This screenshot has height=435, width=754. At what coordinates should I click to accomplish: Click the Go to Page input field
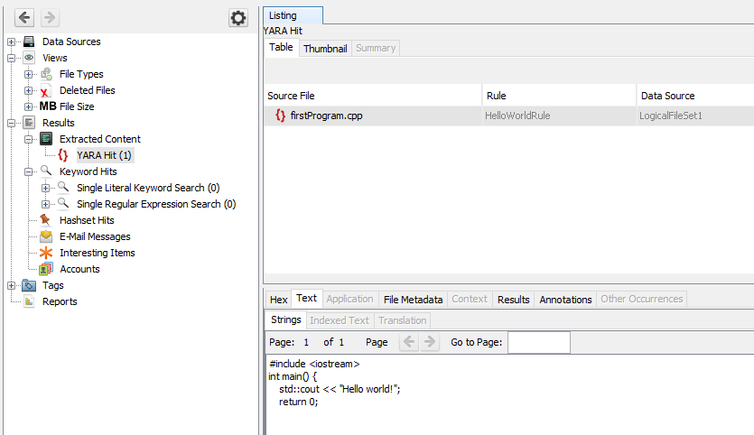point(538,342)
